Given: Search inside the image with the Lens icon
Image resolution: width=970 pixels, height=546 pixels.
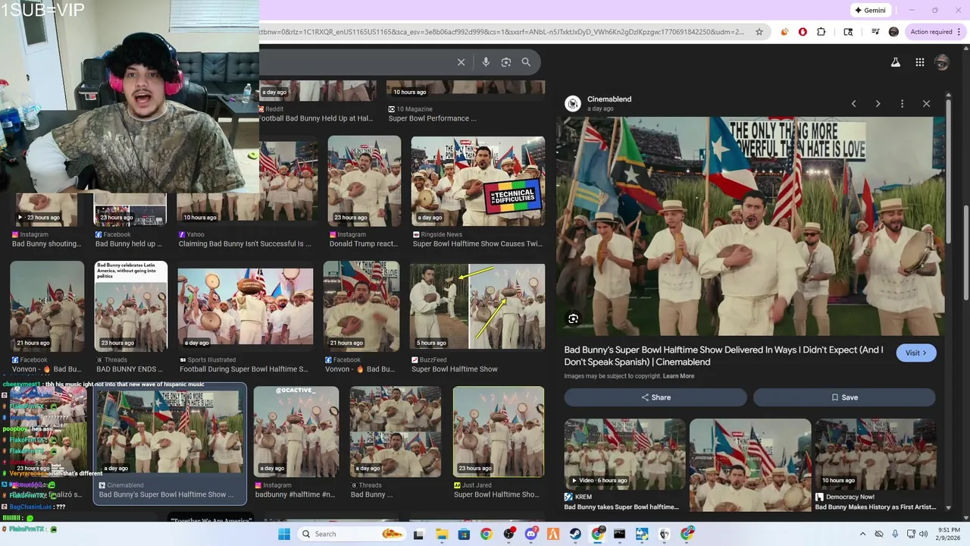Looking at the screenshot, I should pyautogui.click(x=574, y=319).
